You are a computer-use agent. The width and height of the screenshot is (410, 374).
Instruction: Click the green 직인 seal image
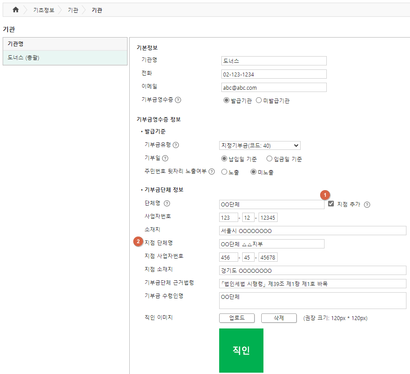pyautogui.click(x=241, y=350)
